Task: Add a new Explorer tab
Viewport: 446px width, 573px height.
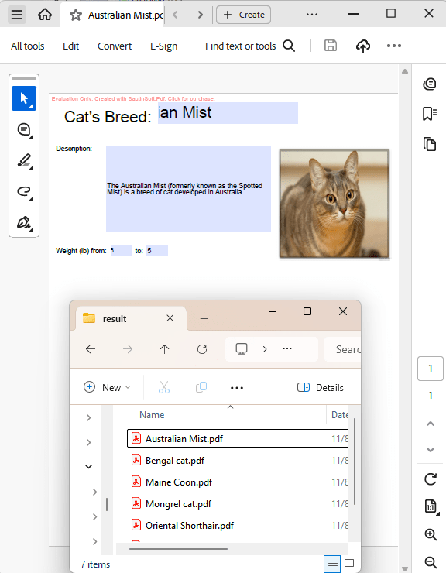Action: click(204, 319)
